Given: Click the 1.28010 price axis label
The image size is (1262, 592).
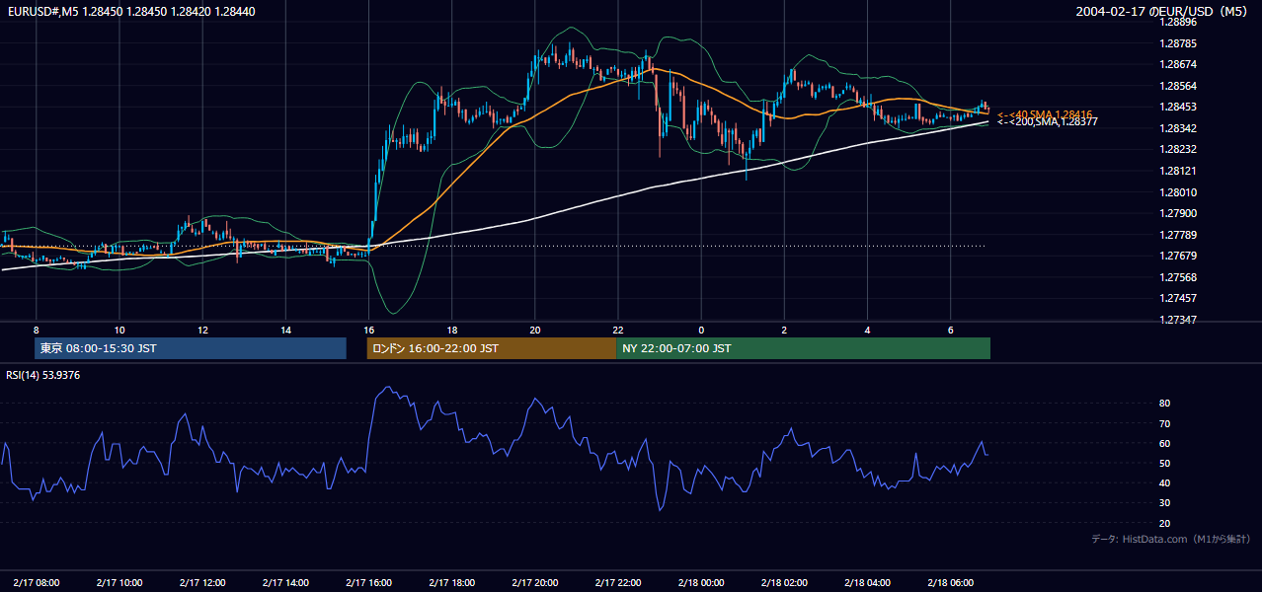Looking at the screenshot, I should [x=1179, y=192].
